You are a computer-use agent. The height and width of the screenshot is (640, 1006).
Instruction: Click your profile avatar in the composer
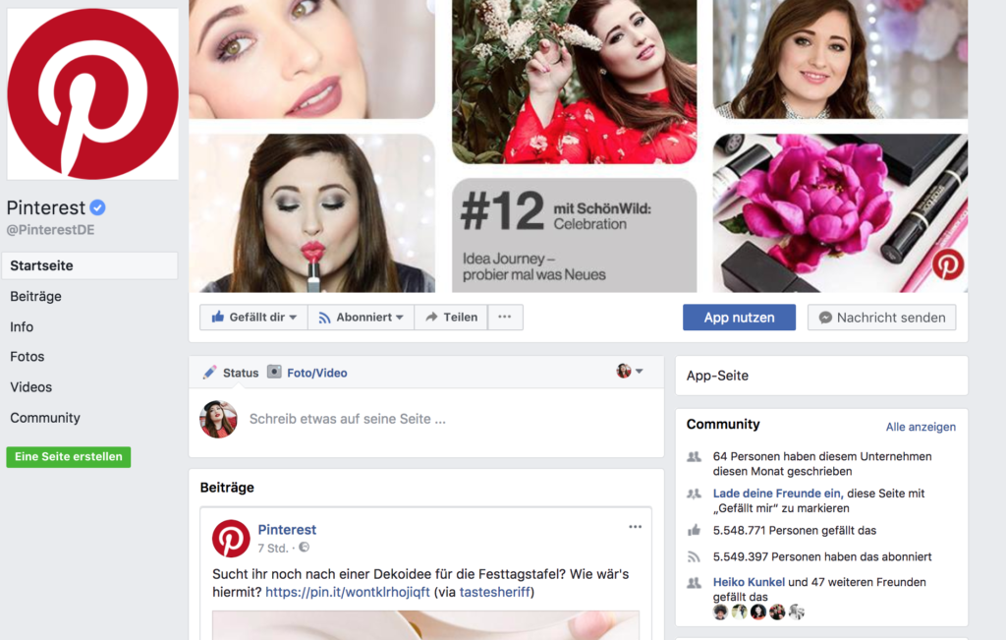point(218,419)
